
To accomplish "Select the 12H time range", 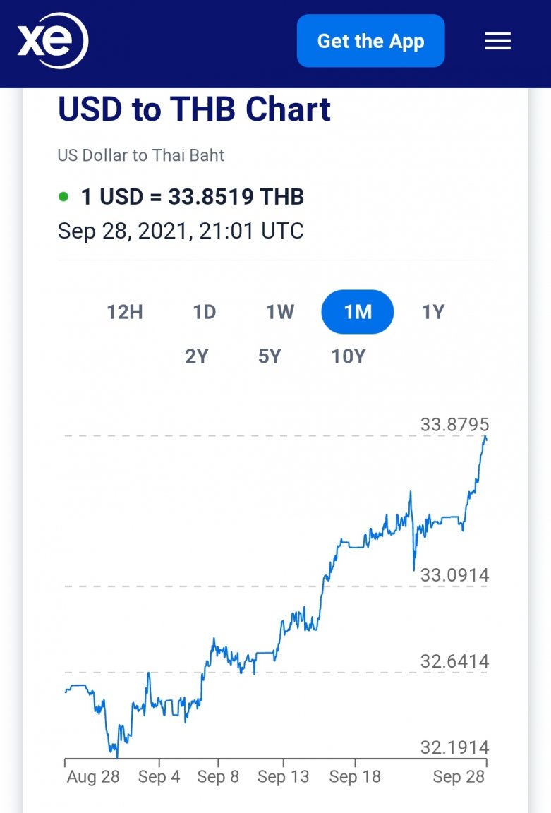I will (x=125, y=312).
